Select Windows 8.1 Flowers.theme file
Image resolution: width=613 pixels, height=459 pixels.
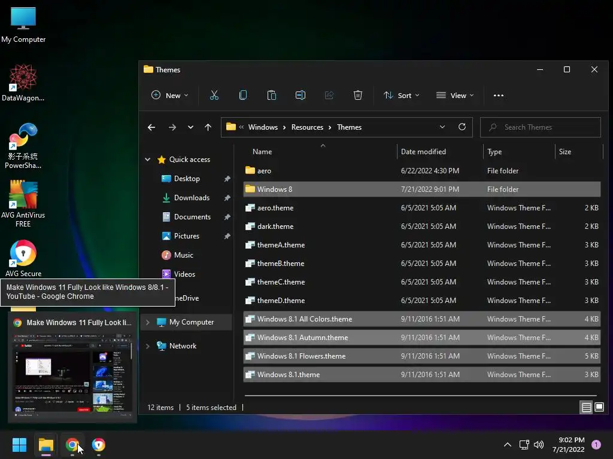[x=422, y=356]
